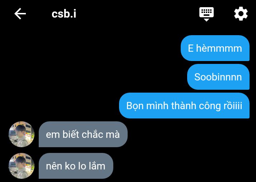The width and height of the screenshot is (256, 182).
Task: Select the "nên ko lo lắm" reply
Action: (76, 166)
